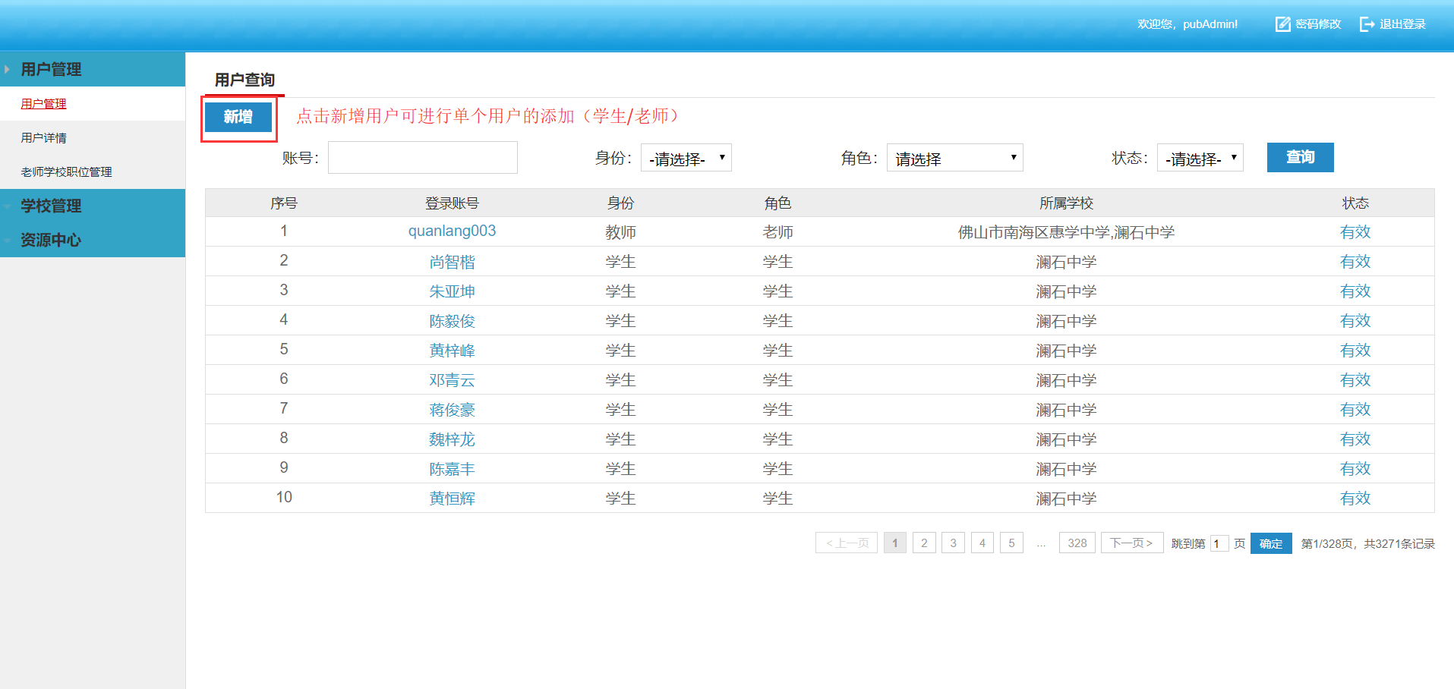Click the blue 查询 search button
Viewport: 1454px width, 689px height.
coord(1299,157)
